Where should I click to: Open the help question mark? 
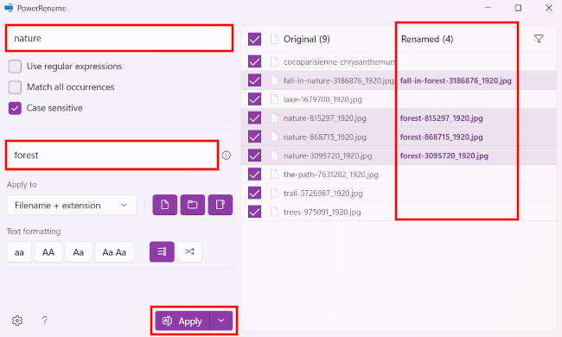coord(44,321)
